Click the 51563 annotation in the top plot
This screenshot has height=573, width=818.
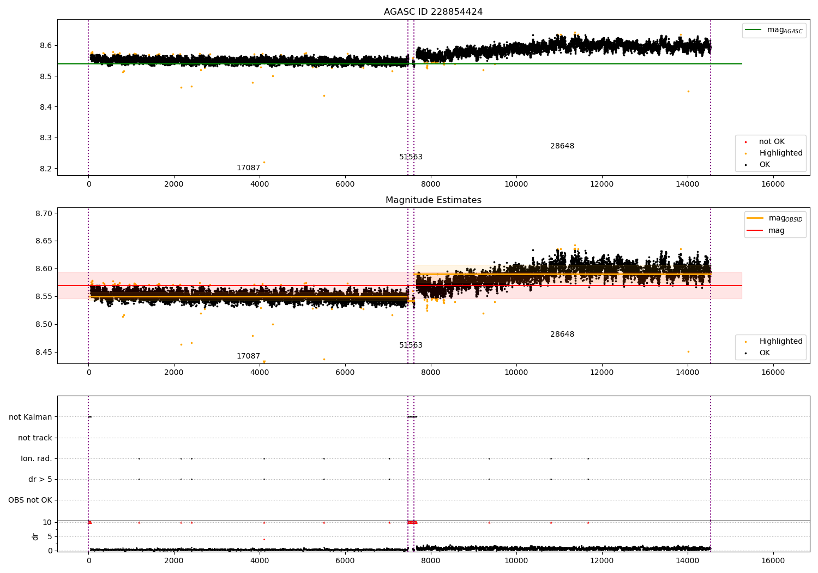411,157
